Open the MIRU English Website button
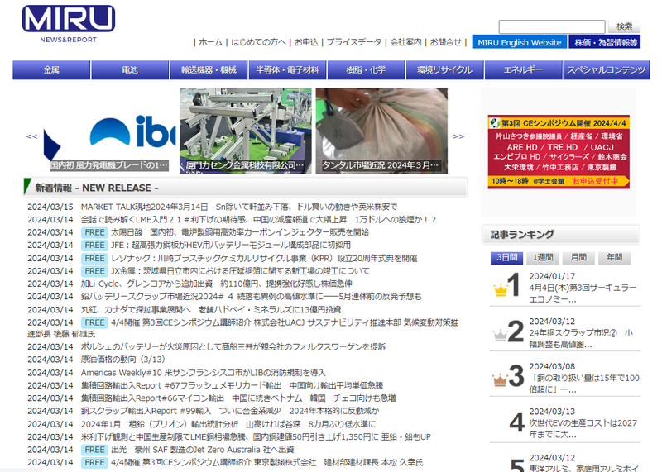The width and height of the screenshot is (662, 472). click(518, 42)
